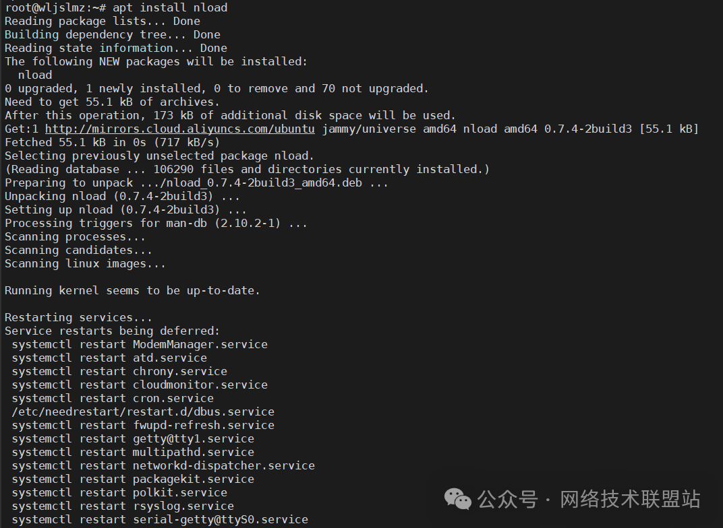The height and width of the screenshot is (528, 723).
Task: Select the networkd-dispatcher.service restart line
Action: (x=163, y=465)
